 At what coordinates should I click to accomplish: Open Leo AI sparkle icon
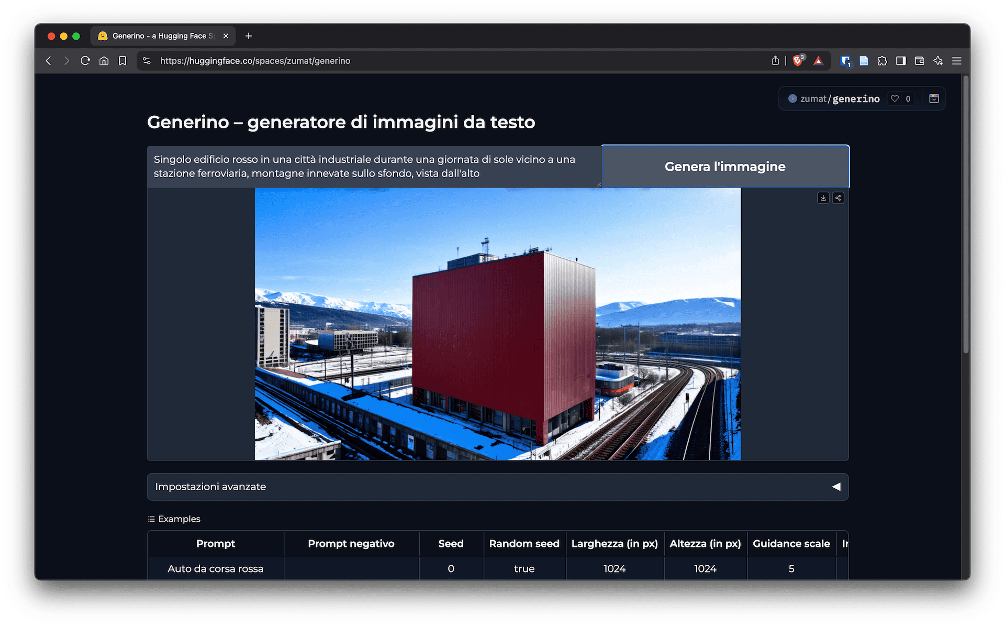click(x=938, y=61)
